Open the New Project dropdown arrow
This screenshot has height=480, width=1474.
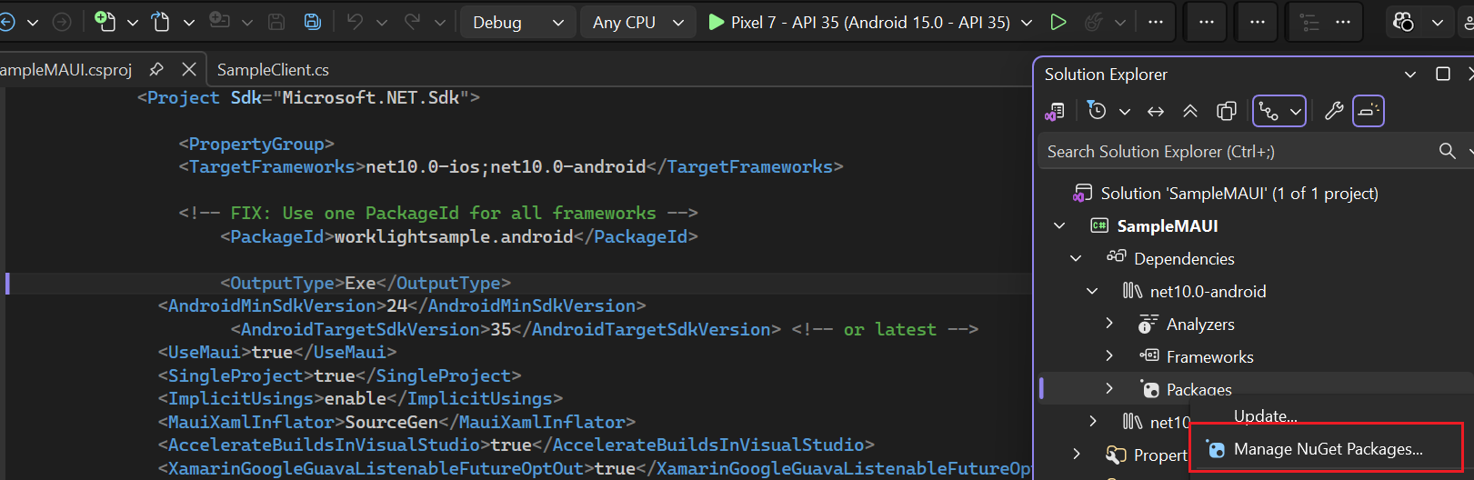[x=132, y=22]
